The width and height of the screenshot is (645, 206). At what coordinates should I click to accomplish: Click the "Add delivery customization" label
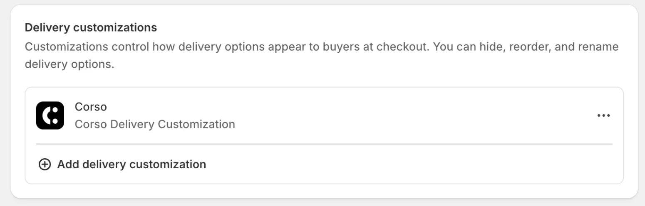click(x=131, y=164)
